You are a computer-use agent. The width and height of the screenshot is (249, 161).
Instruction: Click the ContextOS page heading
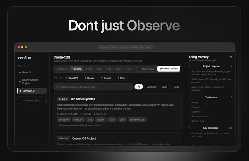coord(62,57)
